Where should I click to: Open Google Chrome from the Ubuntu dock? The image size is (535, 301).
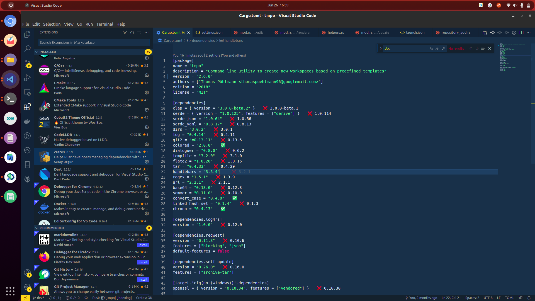pos(10,21)
